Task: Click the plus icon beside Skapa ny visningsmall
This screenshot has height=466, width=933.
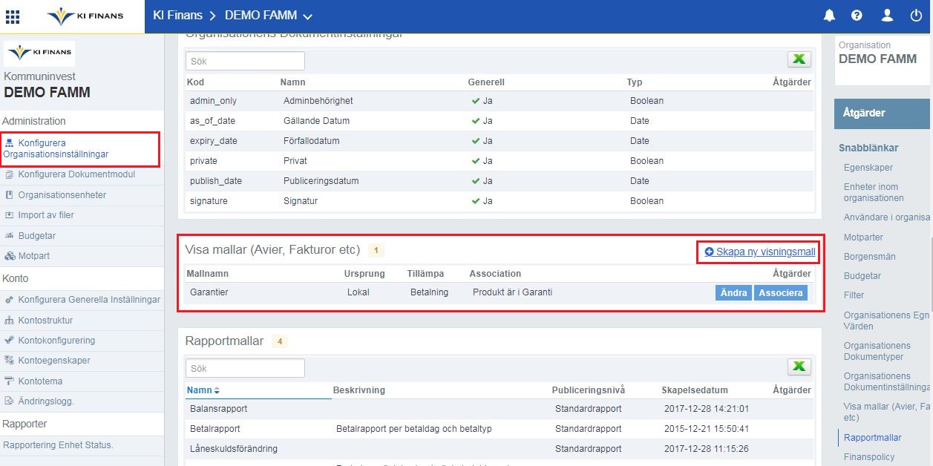Action: click(709, 252)
